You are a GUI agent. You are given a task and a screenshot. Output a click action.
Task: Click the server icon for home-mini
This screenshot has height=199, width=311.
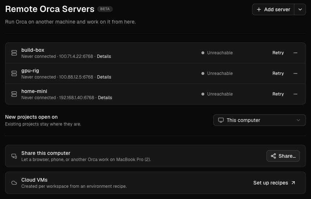pyautogui.click(x=14, y=94)
